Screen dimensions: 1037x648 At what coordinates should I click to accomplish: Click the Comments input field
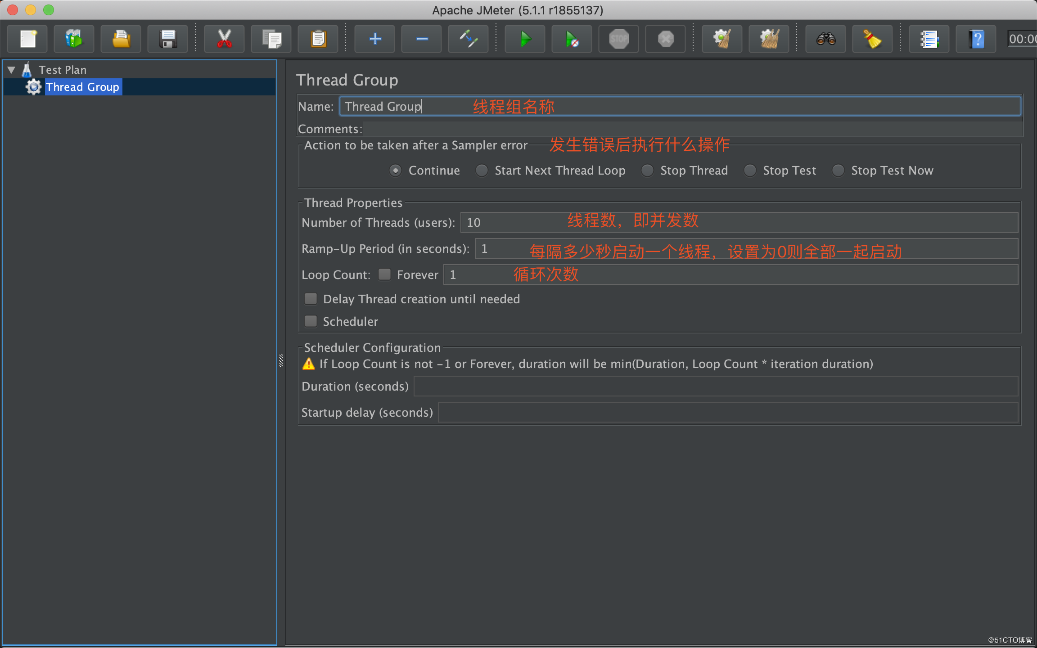click(692, 129)
